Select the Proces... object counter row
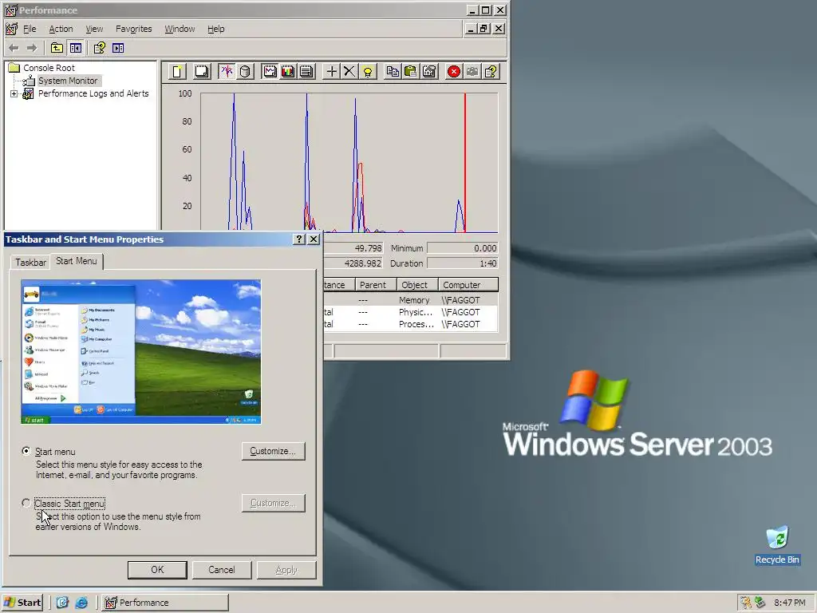Viewport: 817px width, 613px height. (411, 324)
